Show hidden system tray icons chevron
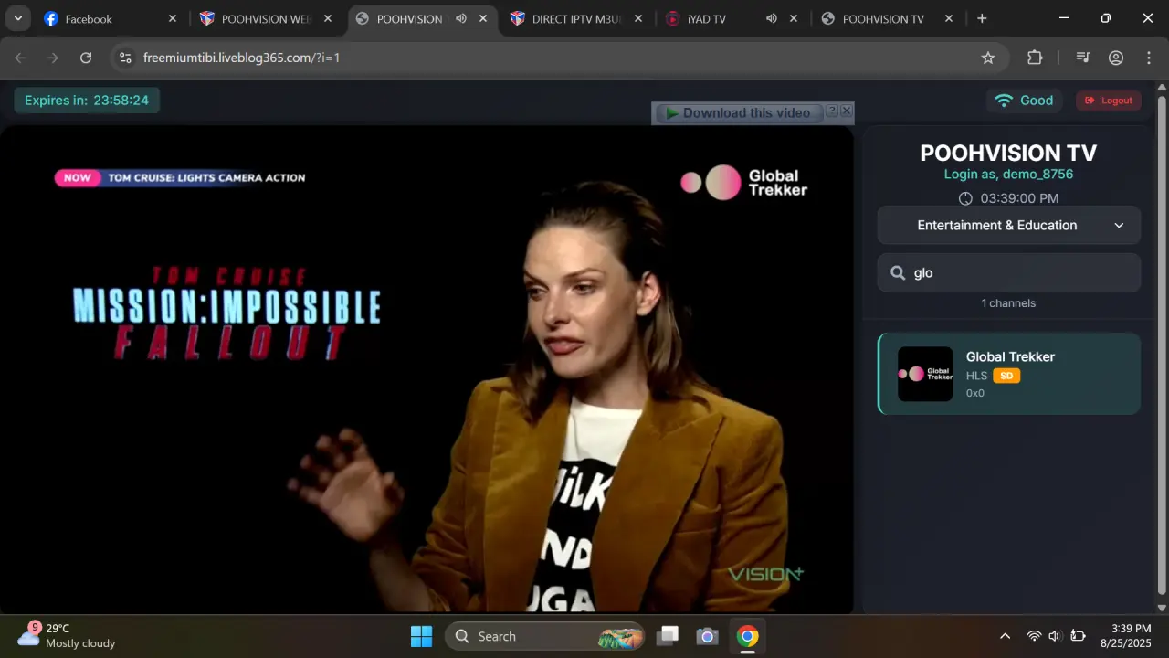The height and width of the screenshot is (658, 1169). [x=1006, y=636]
